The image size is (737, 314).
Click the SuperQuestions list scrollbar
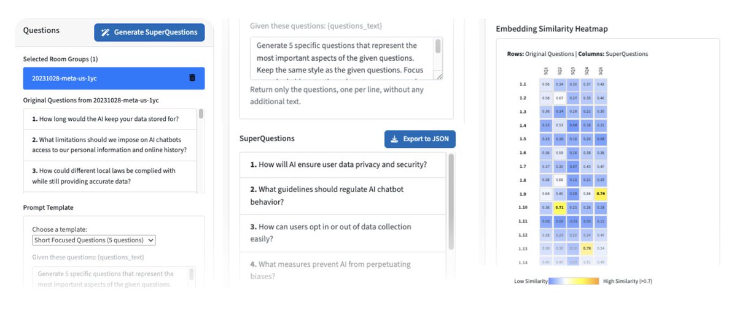(x=452, y=202)
